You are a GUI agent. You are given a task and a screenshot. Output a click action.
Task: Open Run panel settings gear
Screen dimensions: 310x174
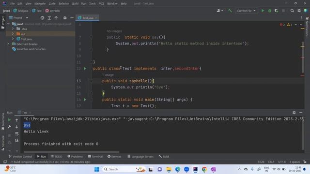tap(294, 113)
